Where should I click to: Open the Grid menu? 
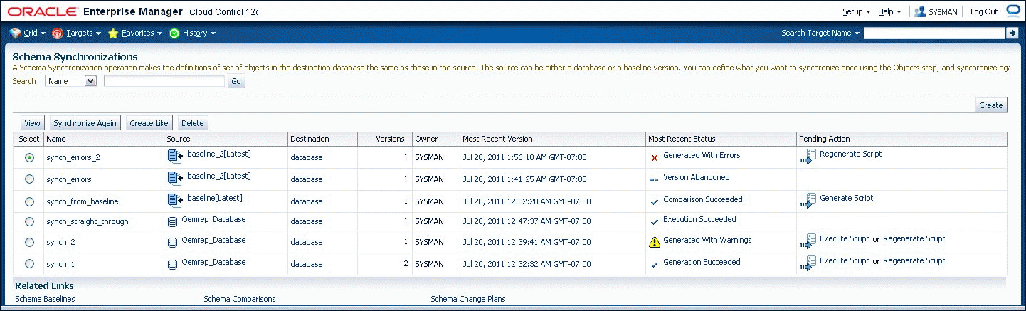click(34, 33)
